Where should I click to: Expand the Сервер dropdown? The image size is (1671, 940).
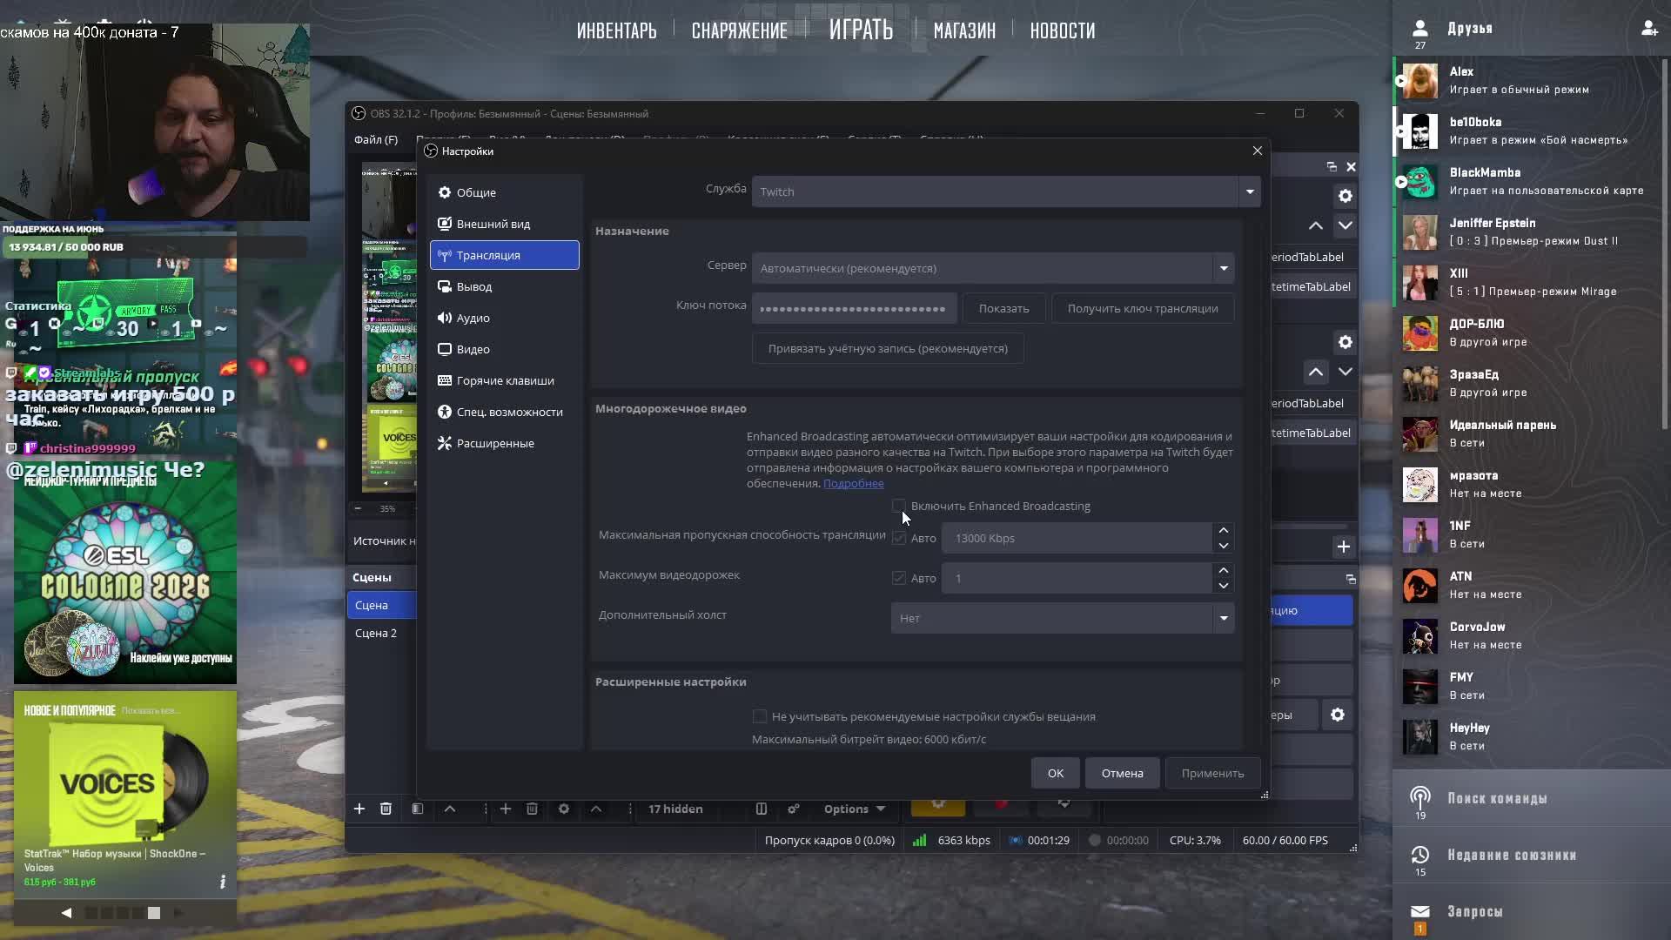click(x=1224, y=268)
